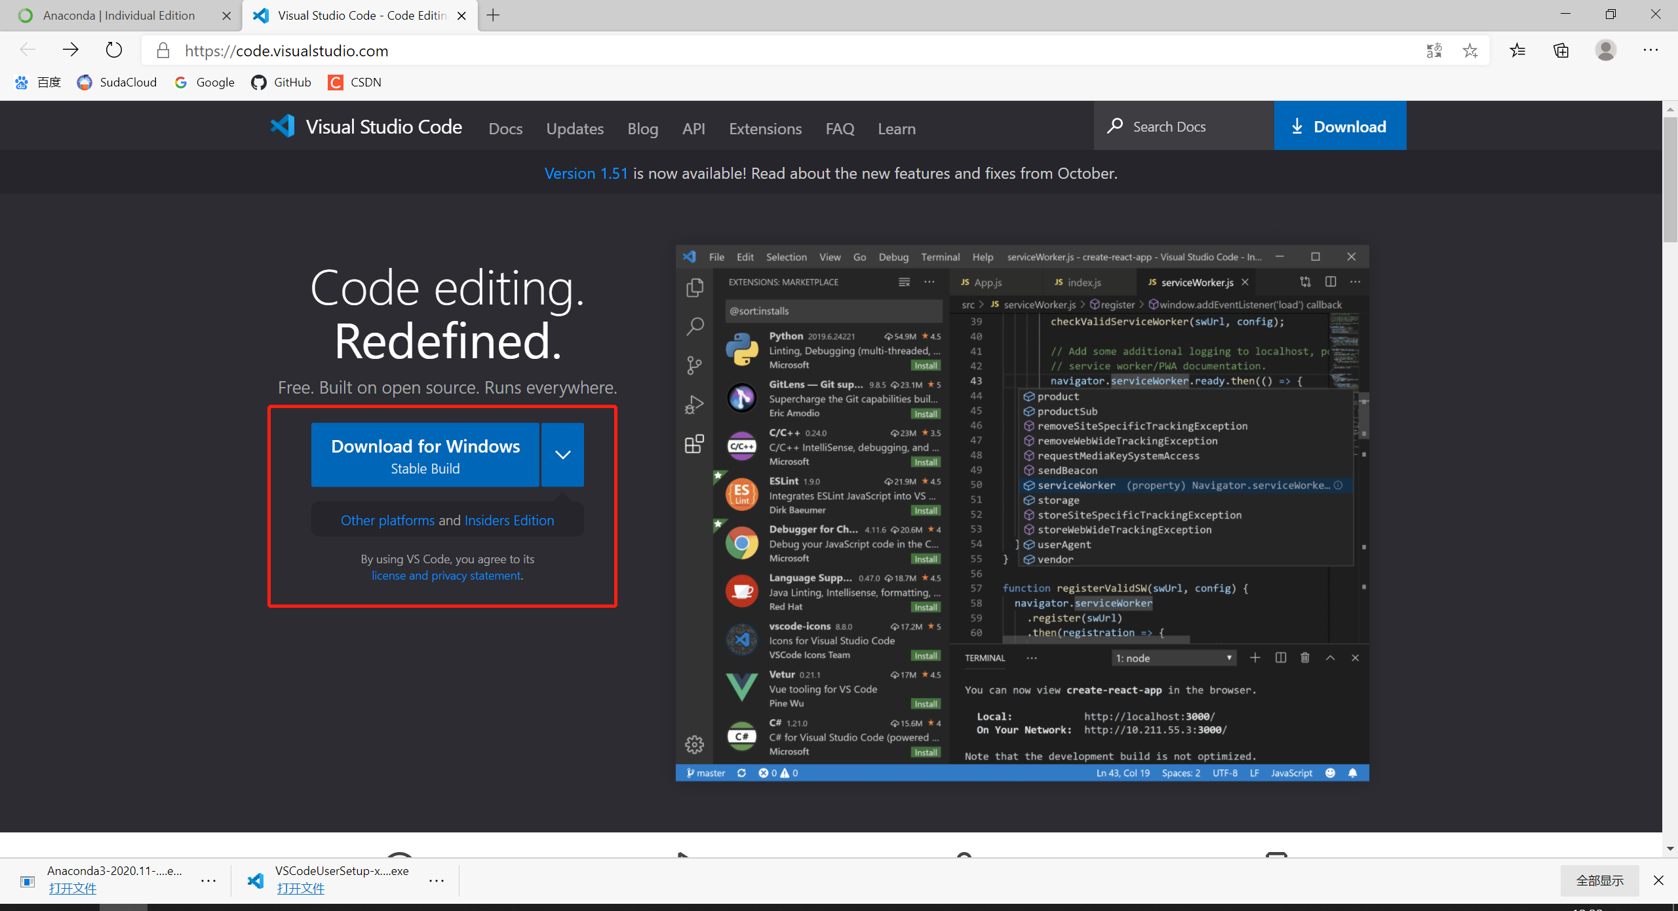This screenshot has height=911, width=1678.
Task: Open the GitHub bookmark
Action: tap(281, 82)
